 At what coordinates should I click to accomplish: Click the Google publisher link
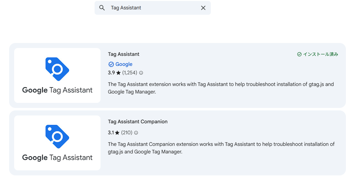coord(124,64)
